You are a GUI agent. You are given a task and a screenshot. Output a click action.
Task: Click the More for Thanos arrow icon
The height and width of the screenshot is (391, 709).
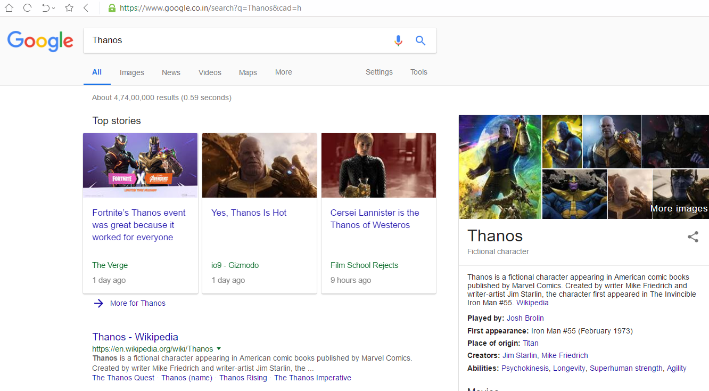[98, 303]
